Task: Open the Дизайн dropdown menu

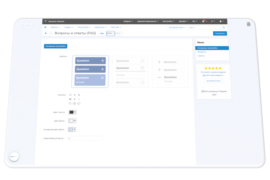Action: 183,21
